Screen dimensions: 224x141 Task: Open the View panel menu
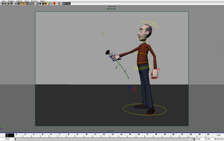click(4, 1)
